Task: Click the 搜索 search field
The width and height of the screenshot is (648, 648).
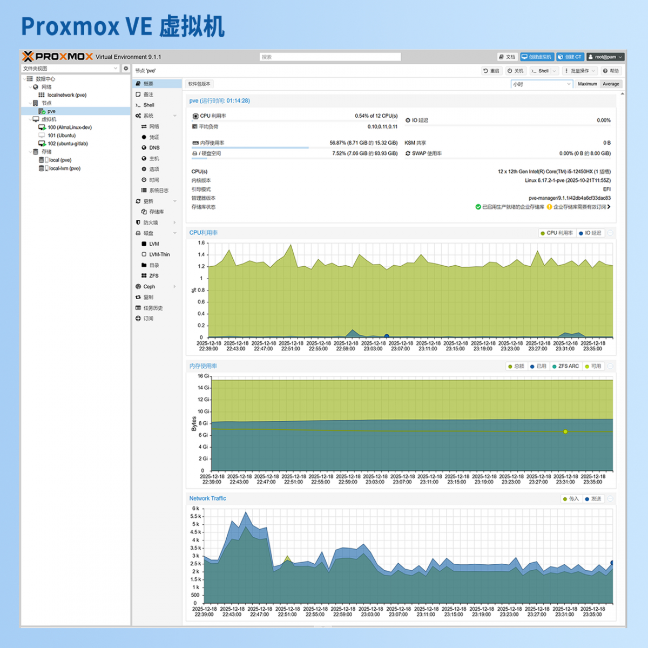Action: (330, 57)
